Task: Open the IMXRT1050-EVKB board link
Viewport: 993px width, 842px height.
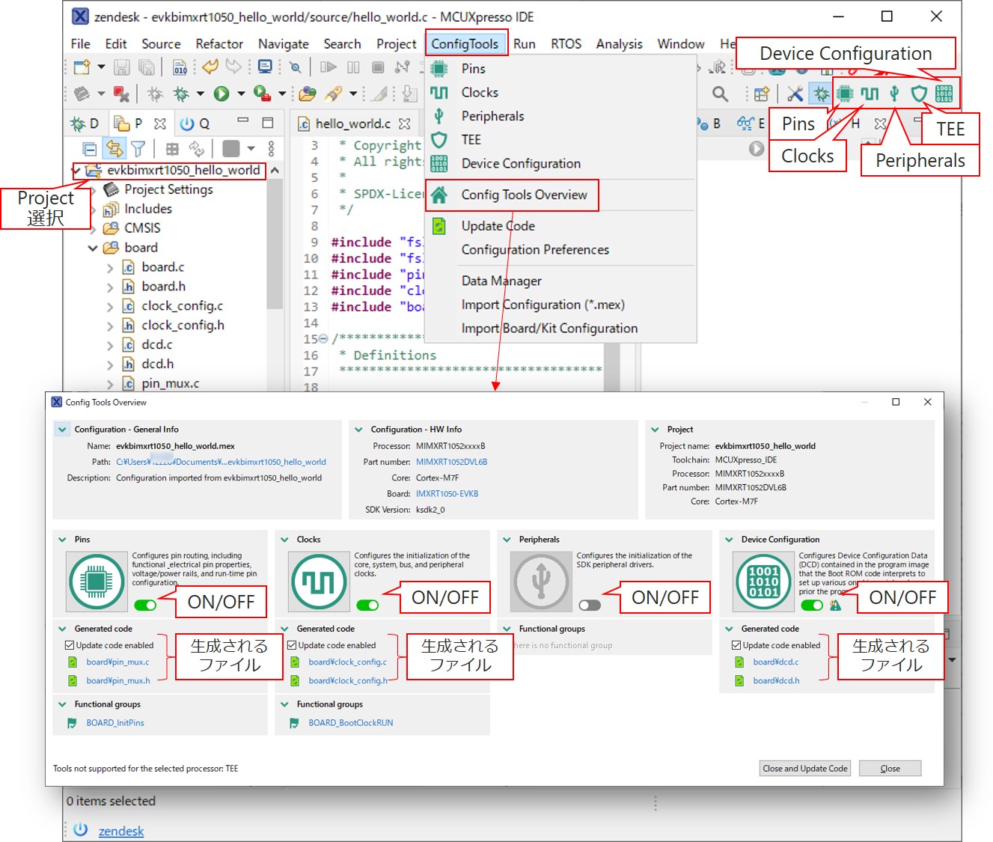Action: point(447,494)
